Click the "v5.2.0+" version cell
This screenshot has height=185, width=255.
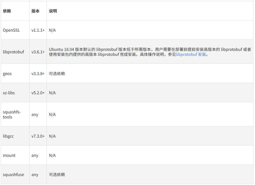pyautogui.click(x=38, y=93)
